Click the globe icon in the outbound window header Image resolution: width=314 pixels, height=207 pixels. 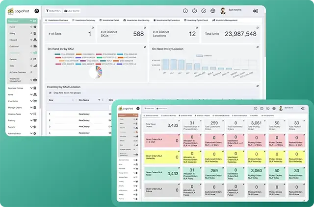coord(274,108)
